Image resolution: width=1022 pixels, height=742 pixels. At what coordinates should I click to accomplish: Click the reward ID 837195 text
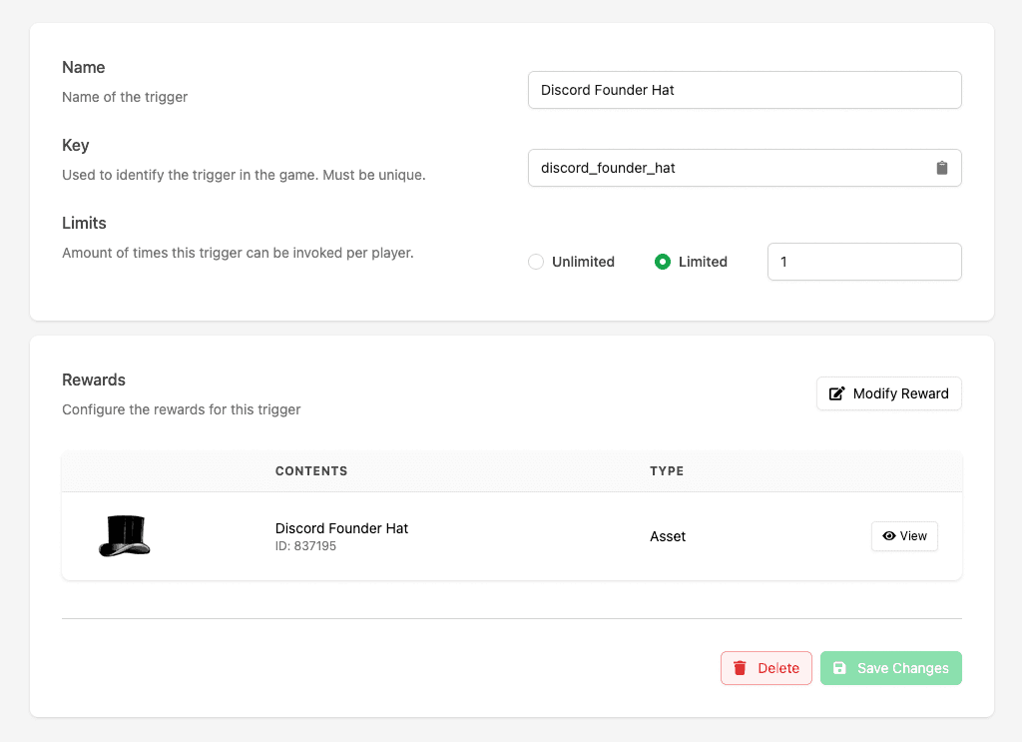click(x=305, y=546)
